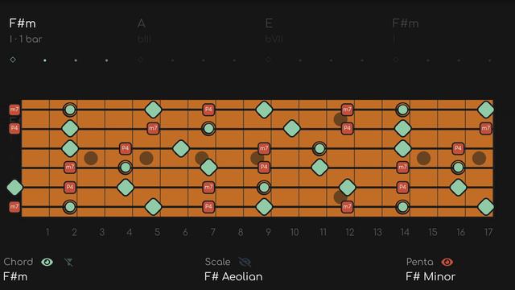Click m7 marker on top string fret 12

(x=347, y=110)
